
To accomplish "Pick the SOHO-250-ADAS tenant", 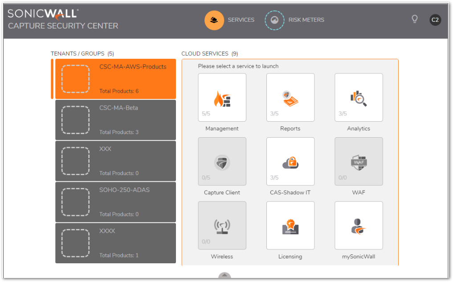I will (x=115, y=202).
